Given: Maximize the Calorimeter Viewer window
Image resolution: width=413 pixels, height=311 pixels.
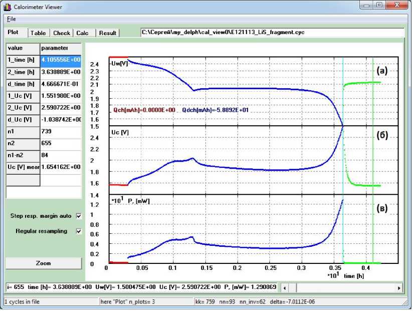Looking at the screenshot, I should click(x=379, y=5).
